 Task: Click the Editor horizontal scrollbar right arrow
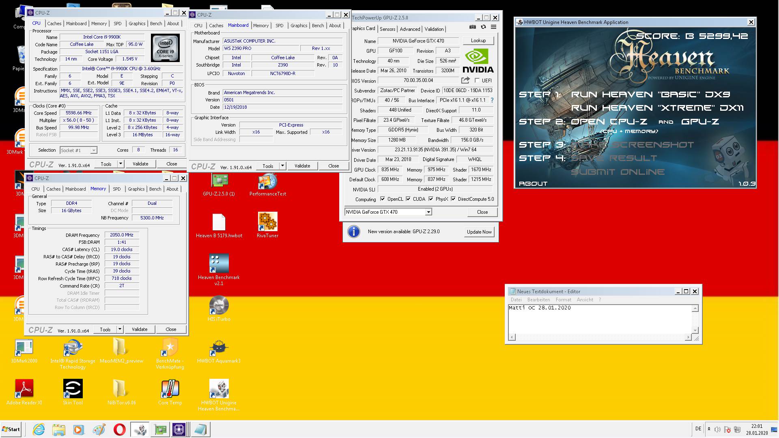pyautogui.click(x=688, y=337)
